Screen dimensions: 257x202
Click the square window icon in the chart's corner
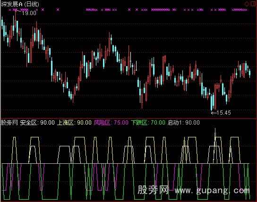click(x=253, y=4)
